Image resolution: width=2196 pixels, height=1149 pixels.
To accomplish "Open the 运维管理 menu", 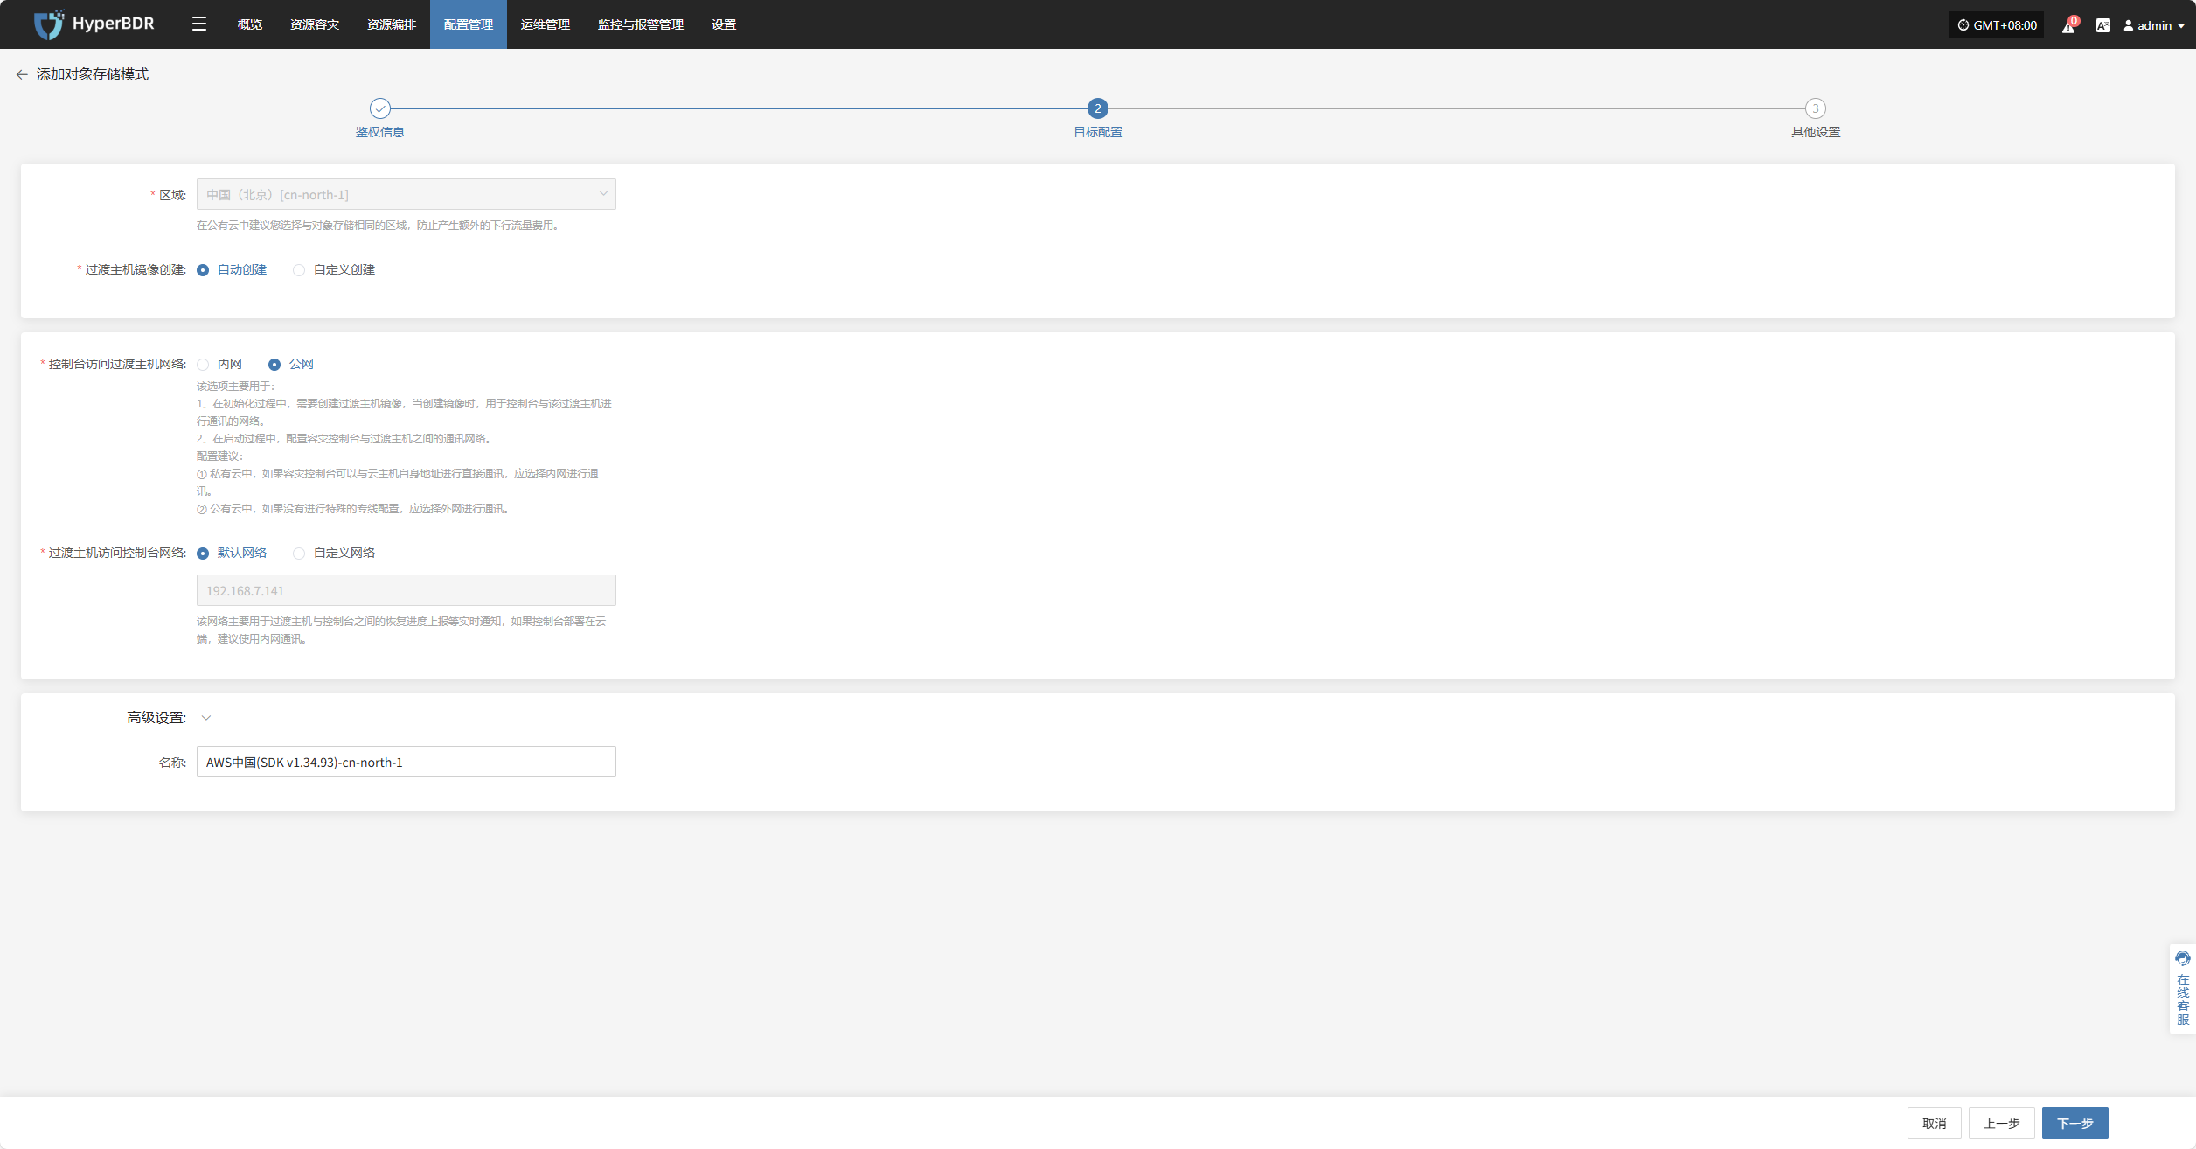I will 546,24.
